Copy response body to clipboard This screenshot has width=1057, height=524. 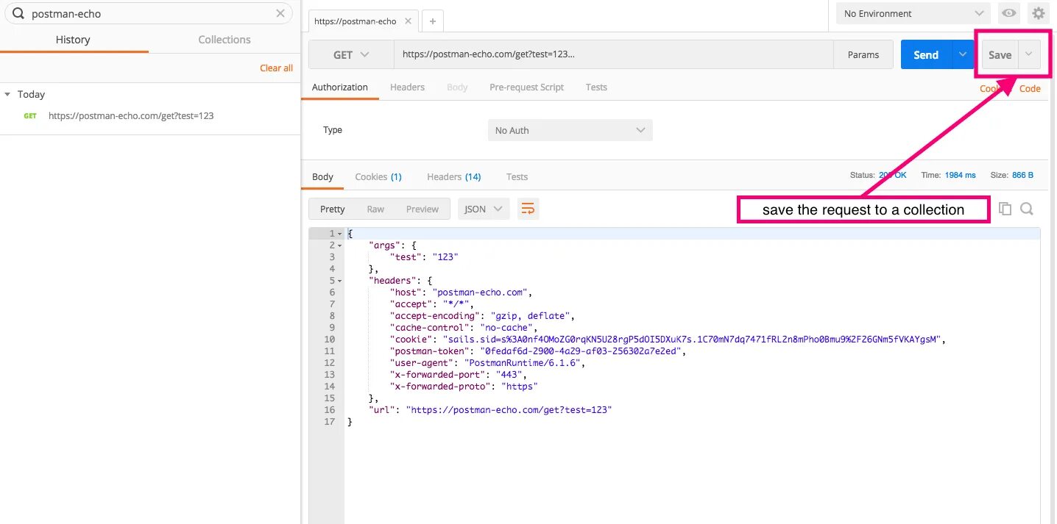[1005, 209]
